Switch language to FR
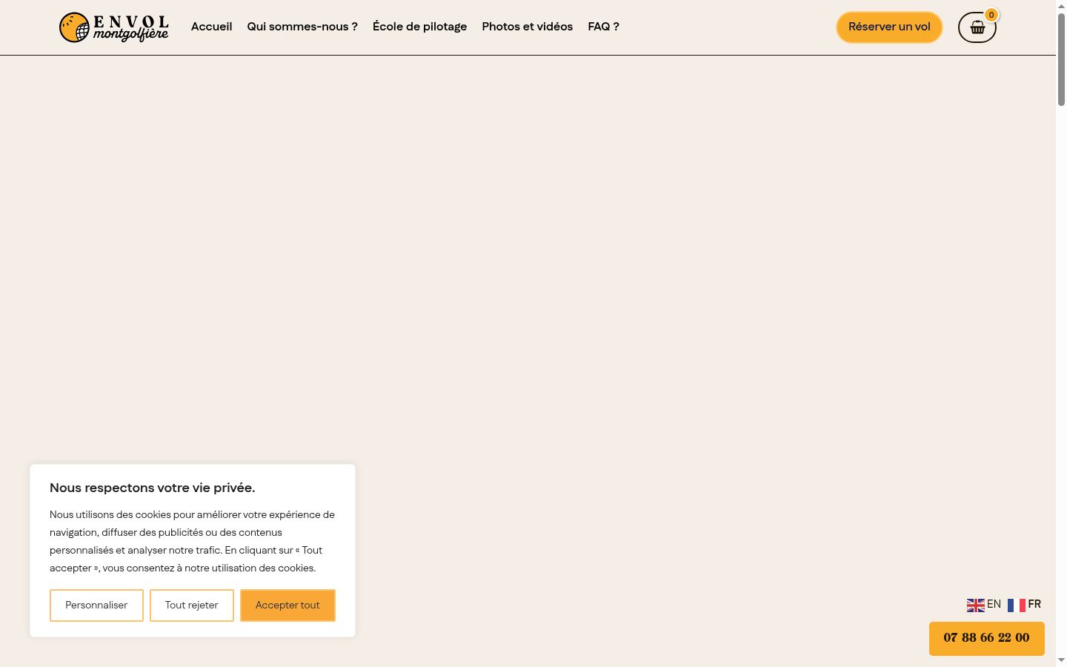The width and height of the screenshot is (1067, 667). [x=1034, y=604]
